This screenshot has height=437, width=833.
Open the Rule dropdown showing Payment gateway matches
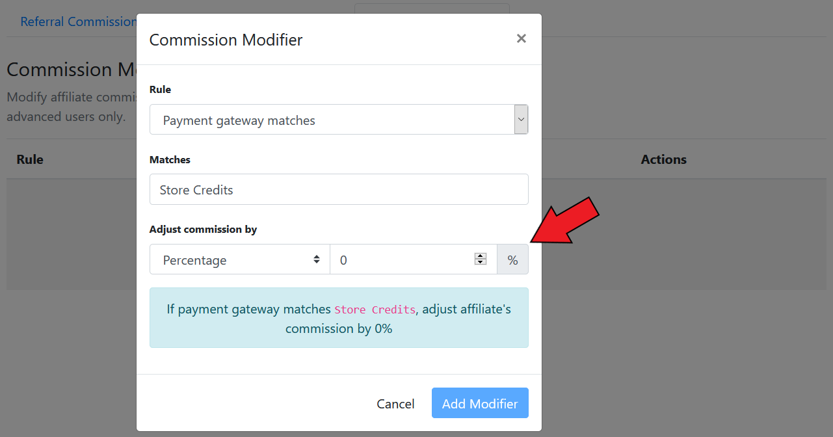click(339, 120)
